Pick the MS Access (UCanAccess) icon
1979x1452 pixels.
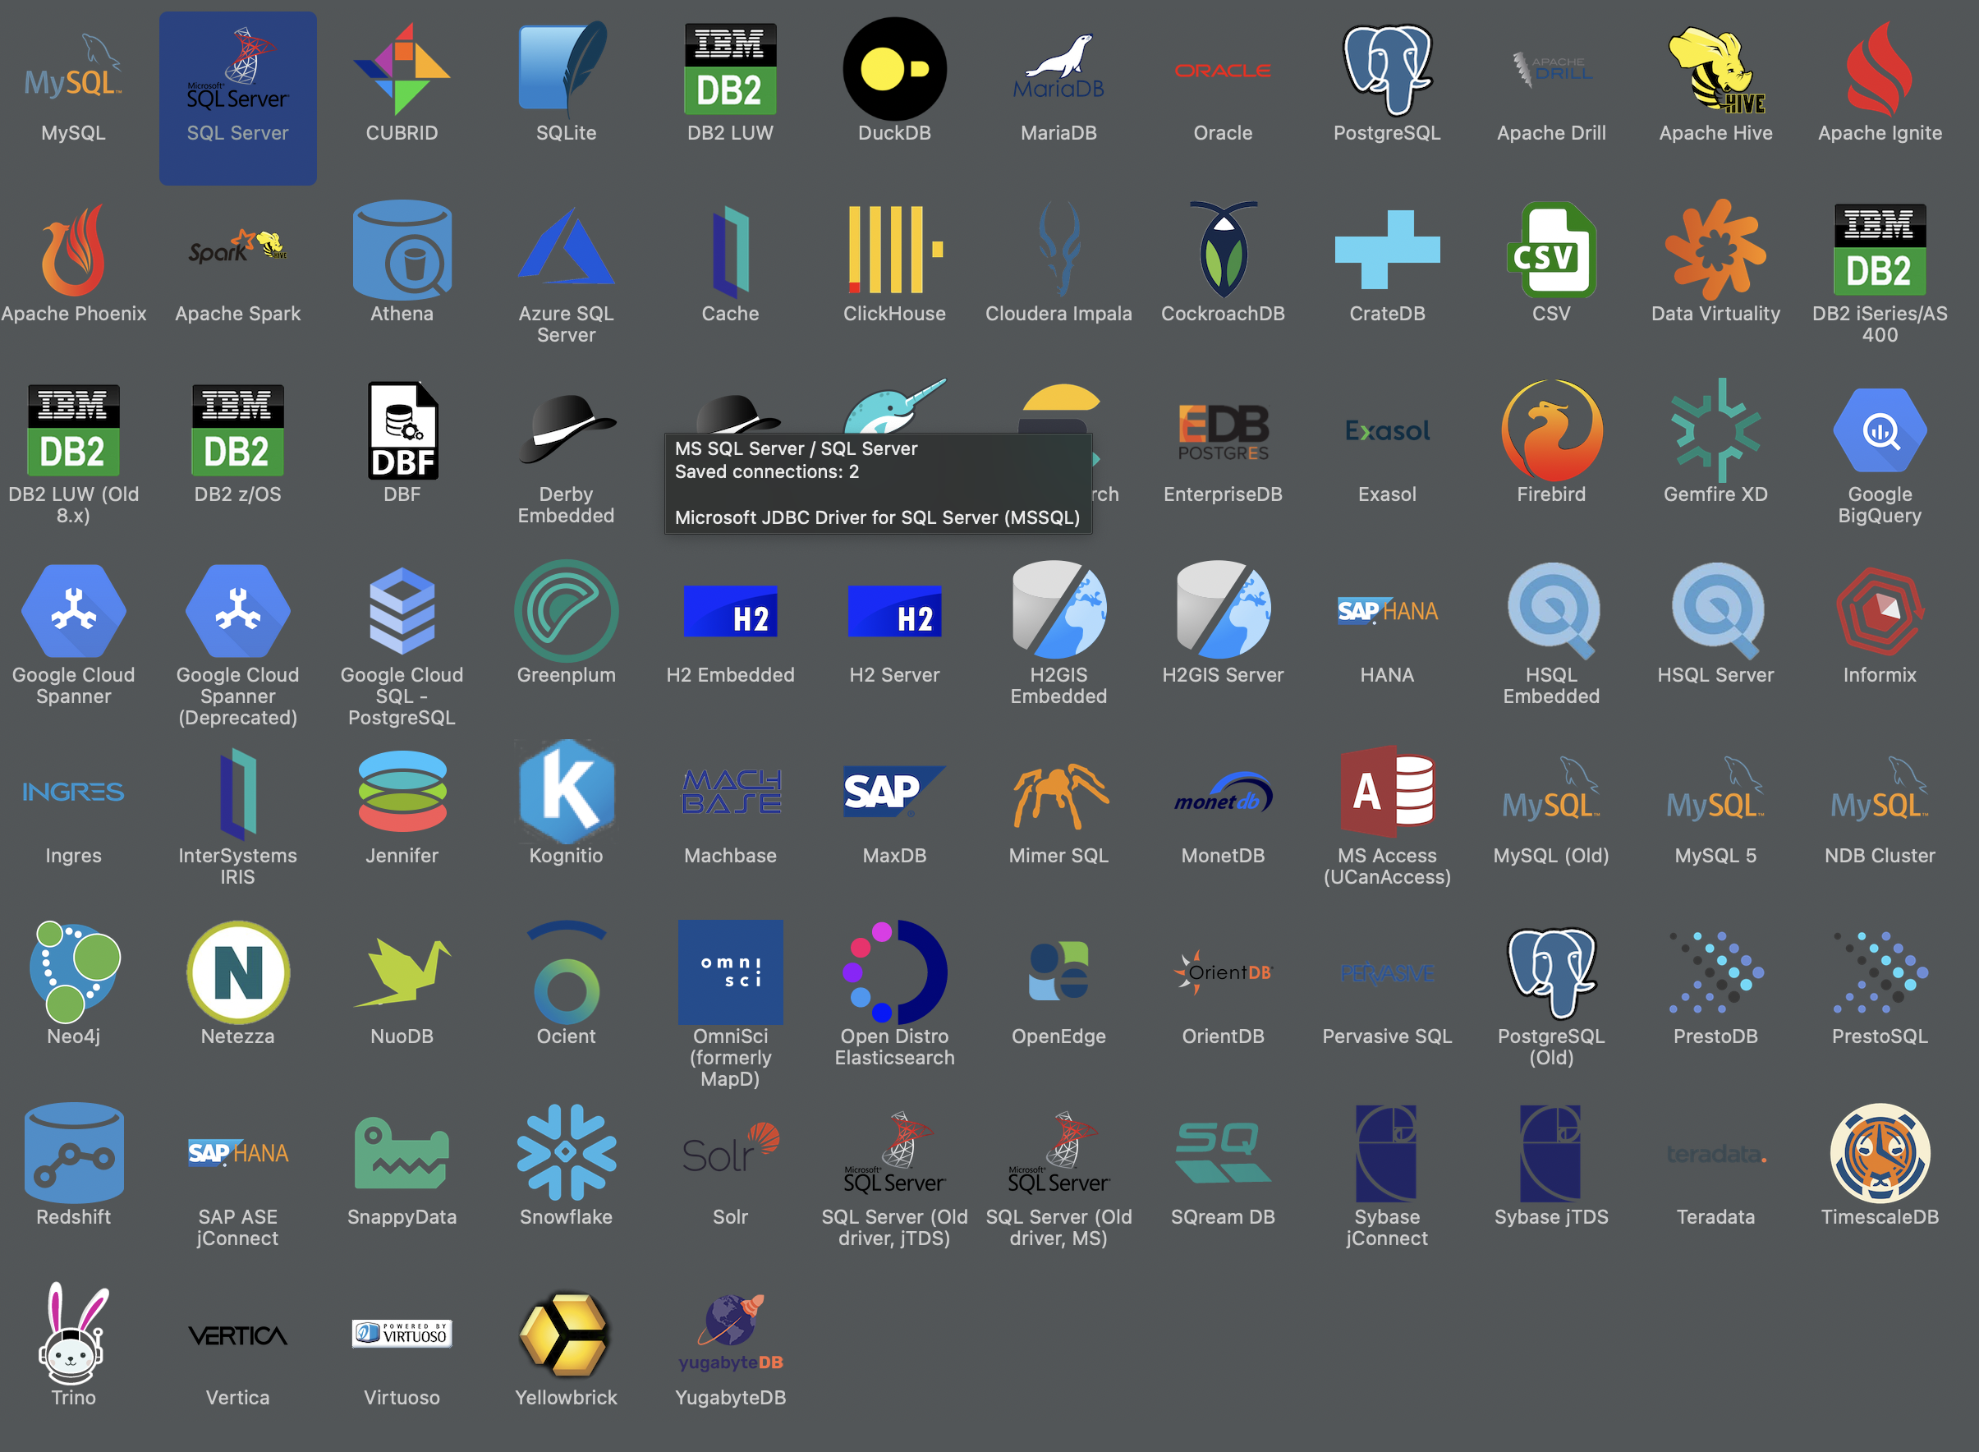click(x=1387, y=791)
